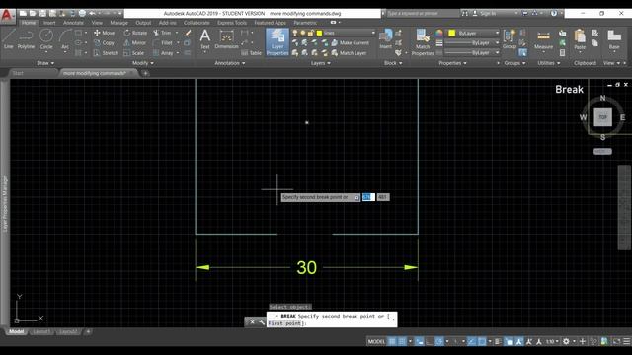This screenshot has width=632, height=355.
Task: Toggle snap mode in status bar
Action: [x=402, y=341]
